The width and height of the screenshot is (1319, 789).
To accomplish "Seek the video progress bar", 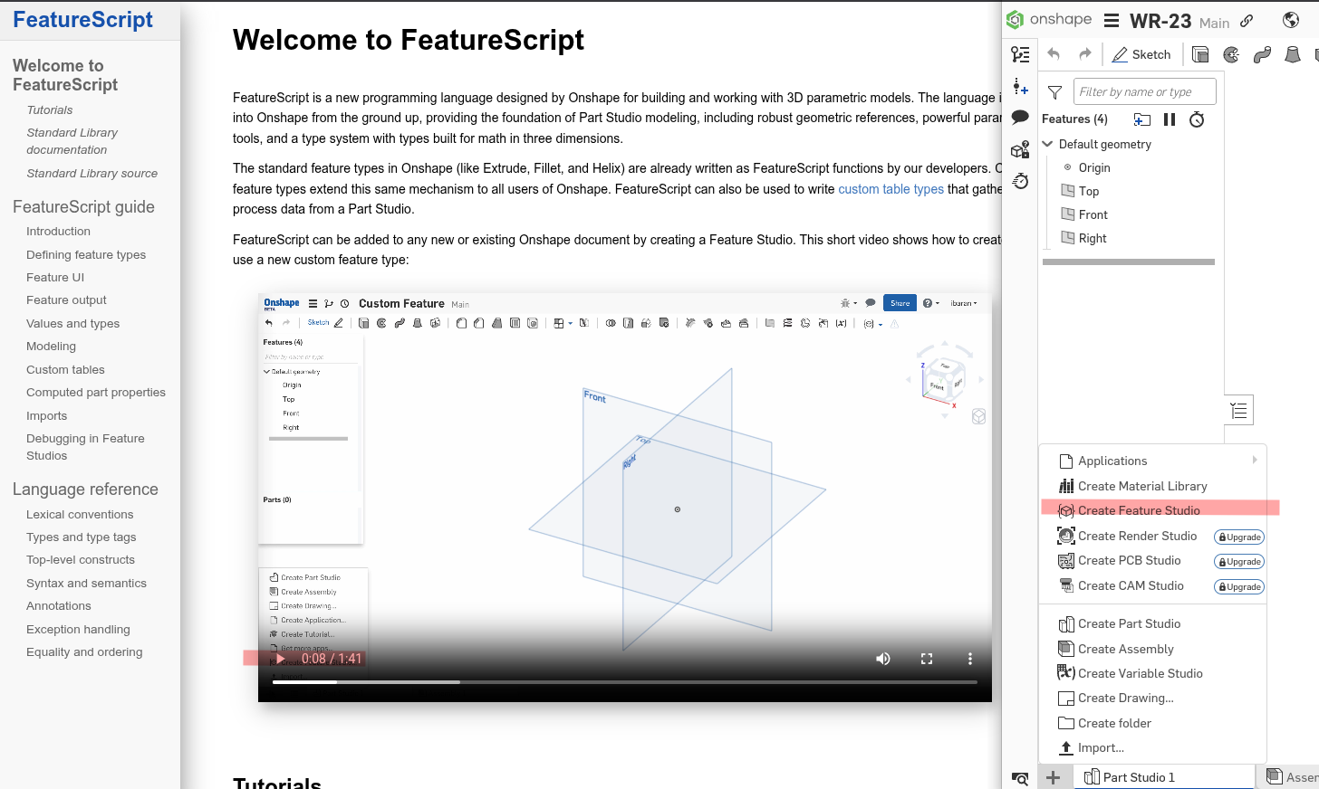I will pos(625,682).
